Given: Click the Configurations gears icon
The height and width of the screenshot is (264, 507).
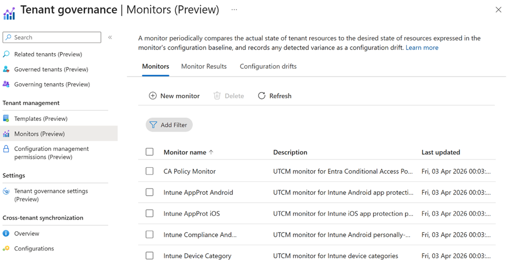Looking at the screenshot, I should coord(6,249).
